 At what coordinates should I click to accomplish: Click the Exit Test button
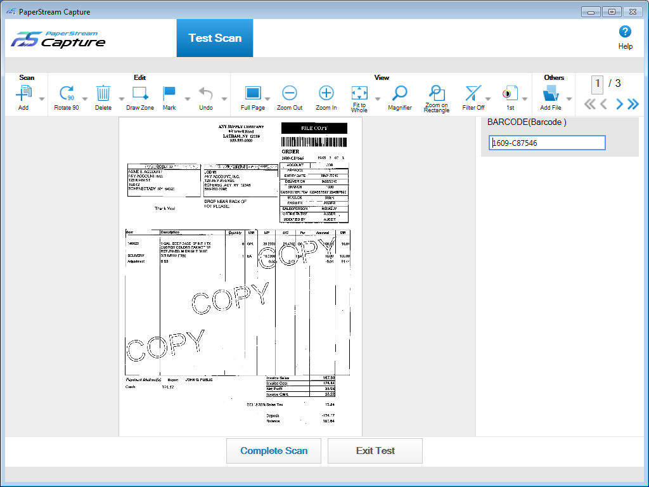375,451
